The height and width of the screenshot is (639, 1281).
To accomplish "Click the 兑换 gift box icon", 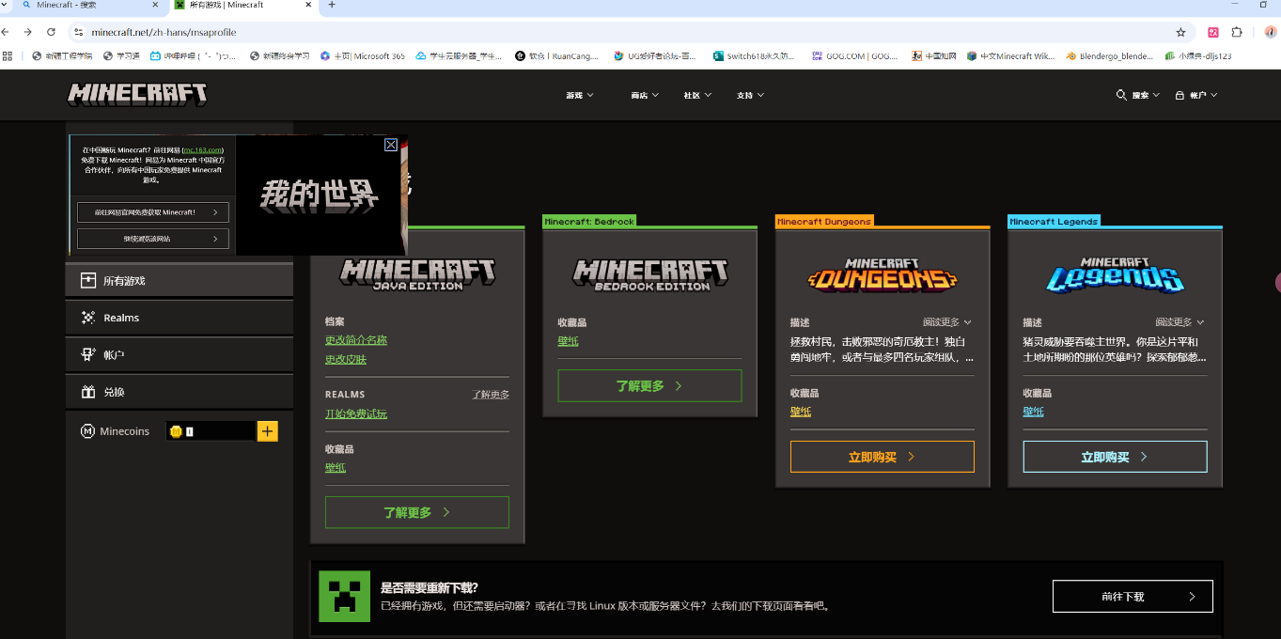I will click(88, 392).
